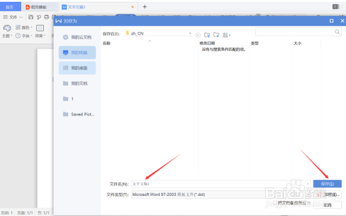Expand the filename history dropdown arrow

[x=308, y=184]
